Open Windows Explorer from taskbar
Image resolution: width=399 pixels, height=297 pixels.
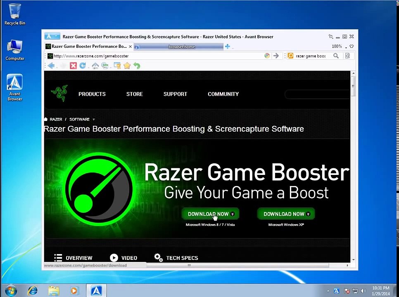[x=54, y=291]
